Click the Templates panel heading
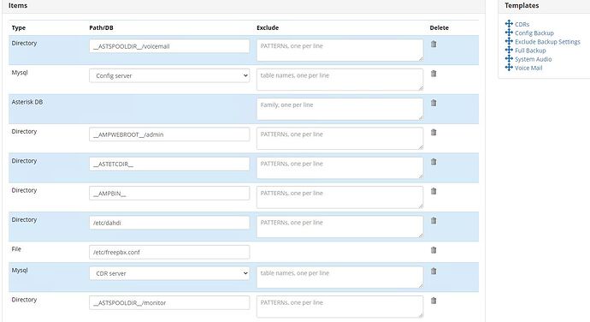 [x=522, y=5]
